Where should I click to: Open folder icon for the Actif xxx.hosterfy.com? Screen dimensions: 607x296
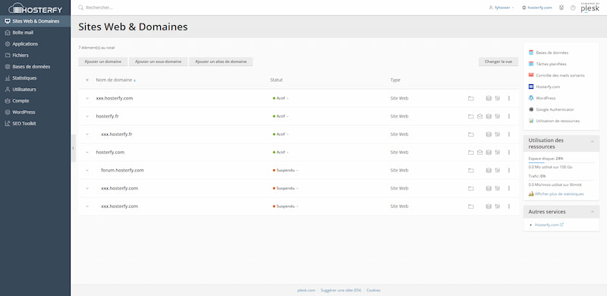[x=470, y=99]
